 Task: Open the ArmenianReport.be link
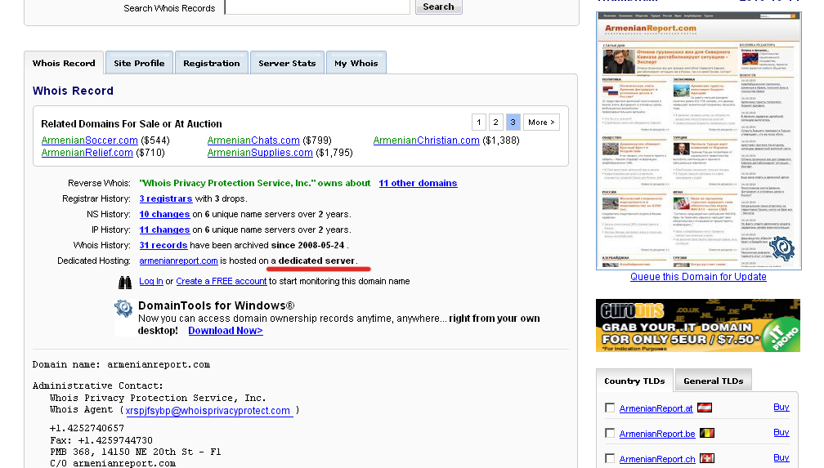click(x=657, y=434)
